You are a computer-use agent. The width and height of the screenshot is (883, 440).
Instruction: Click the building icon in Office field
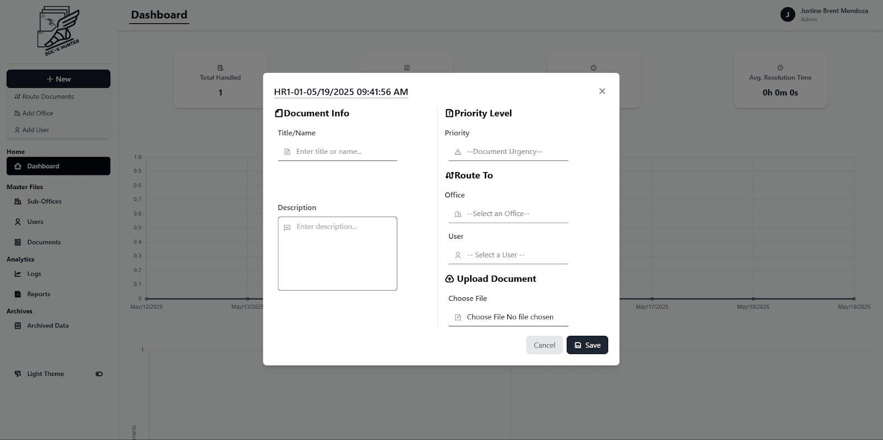coord(458,214)
